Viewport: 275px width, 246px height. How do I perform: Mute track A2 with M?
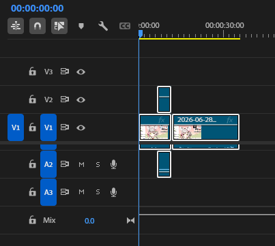click(x=81, y=164)
